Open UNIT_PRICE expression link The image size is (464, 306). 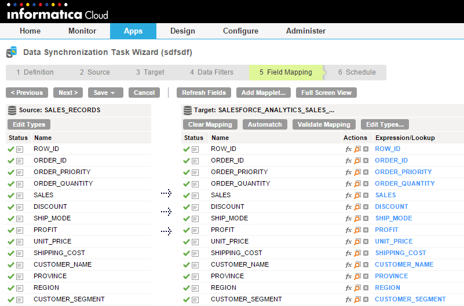394,241
